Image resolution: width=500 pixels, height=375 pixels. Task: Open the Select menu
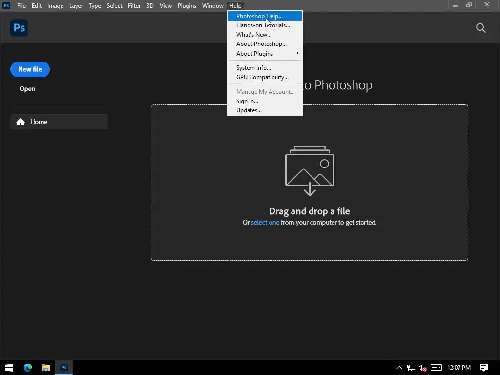coord(114,6)
